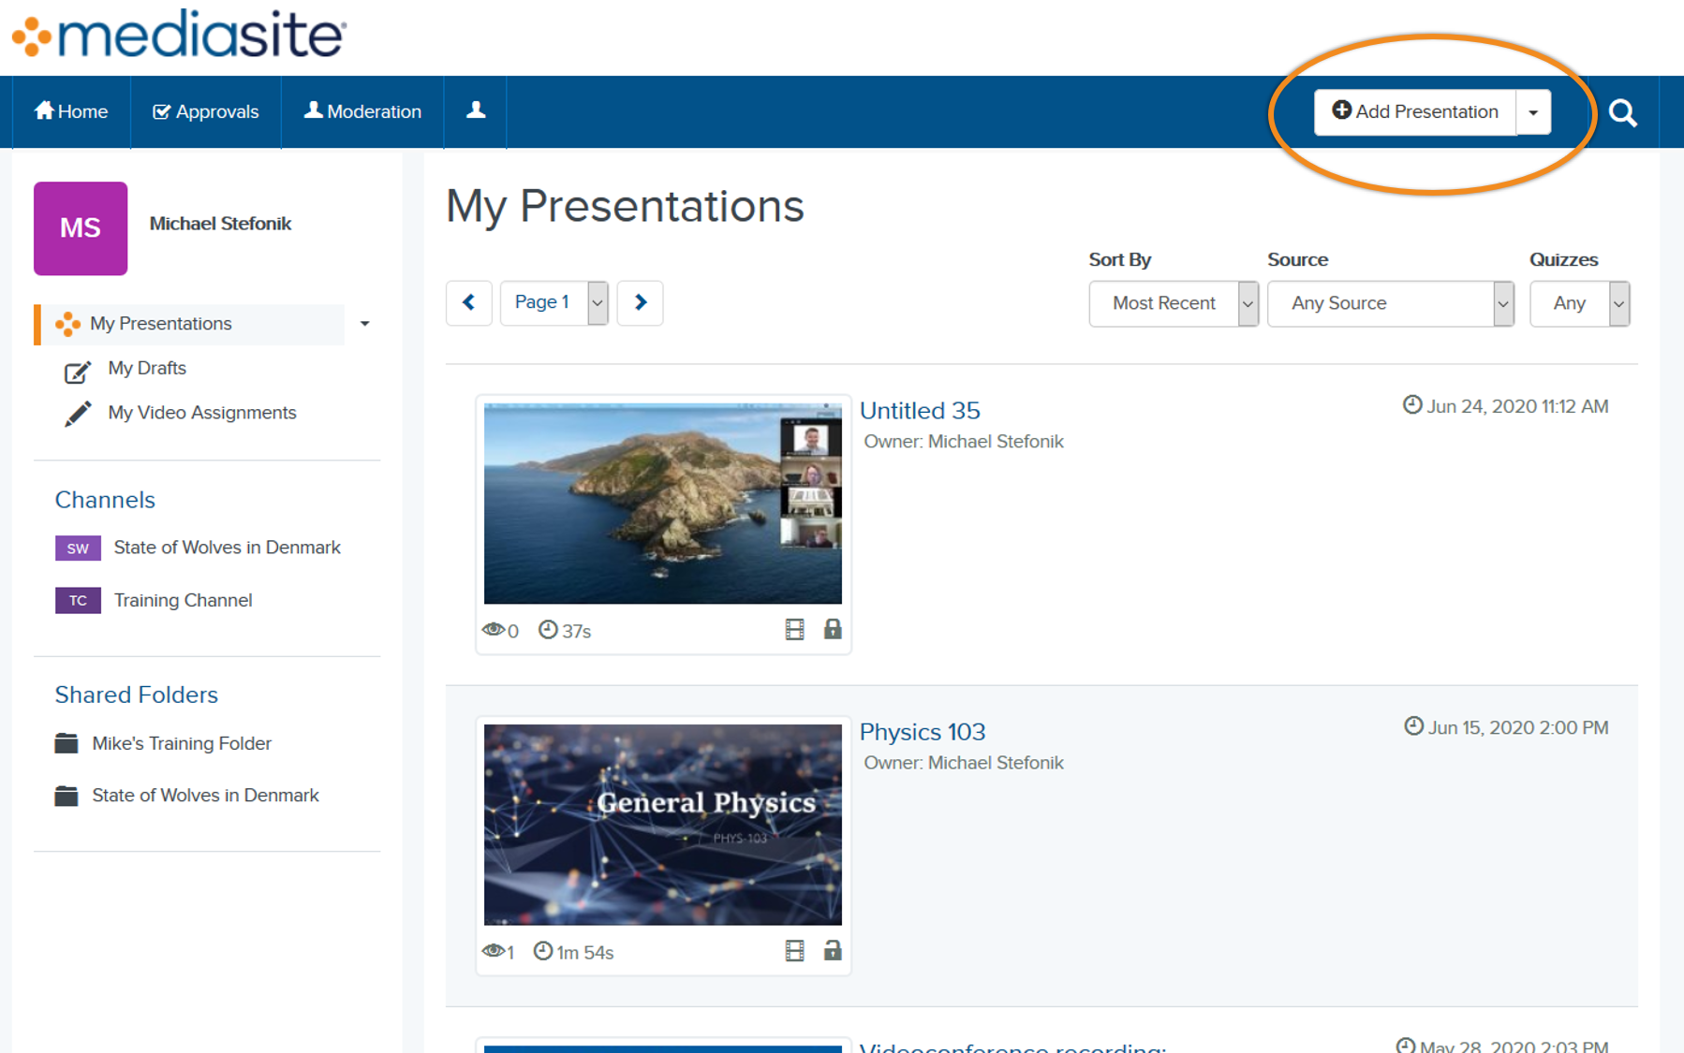1684x1053 pixels.
Task: Open the Physics 103 presentation link
Action: click(922, 732)
